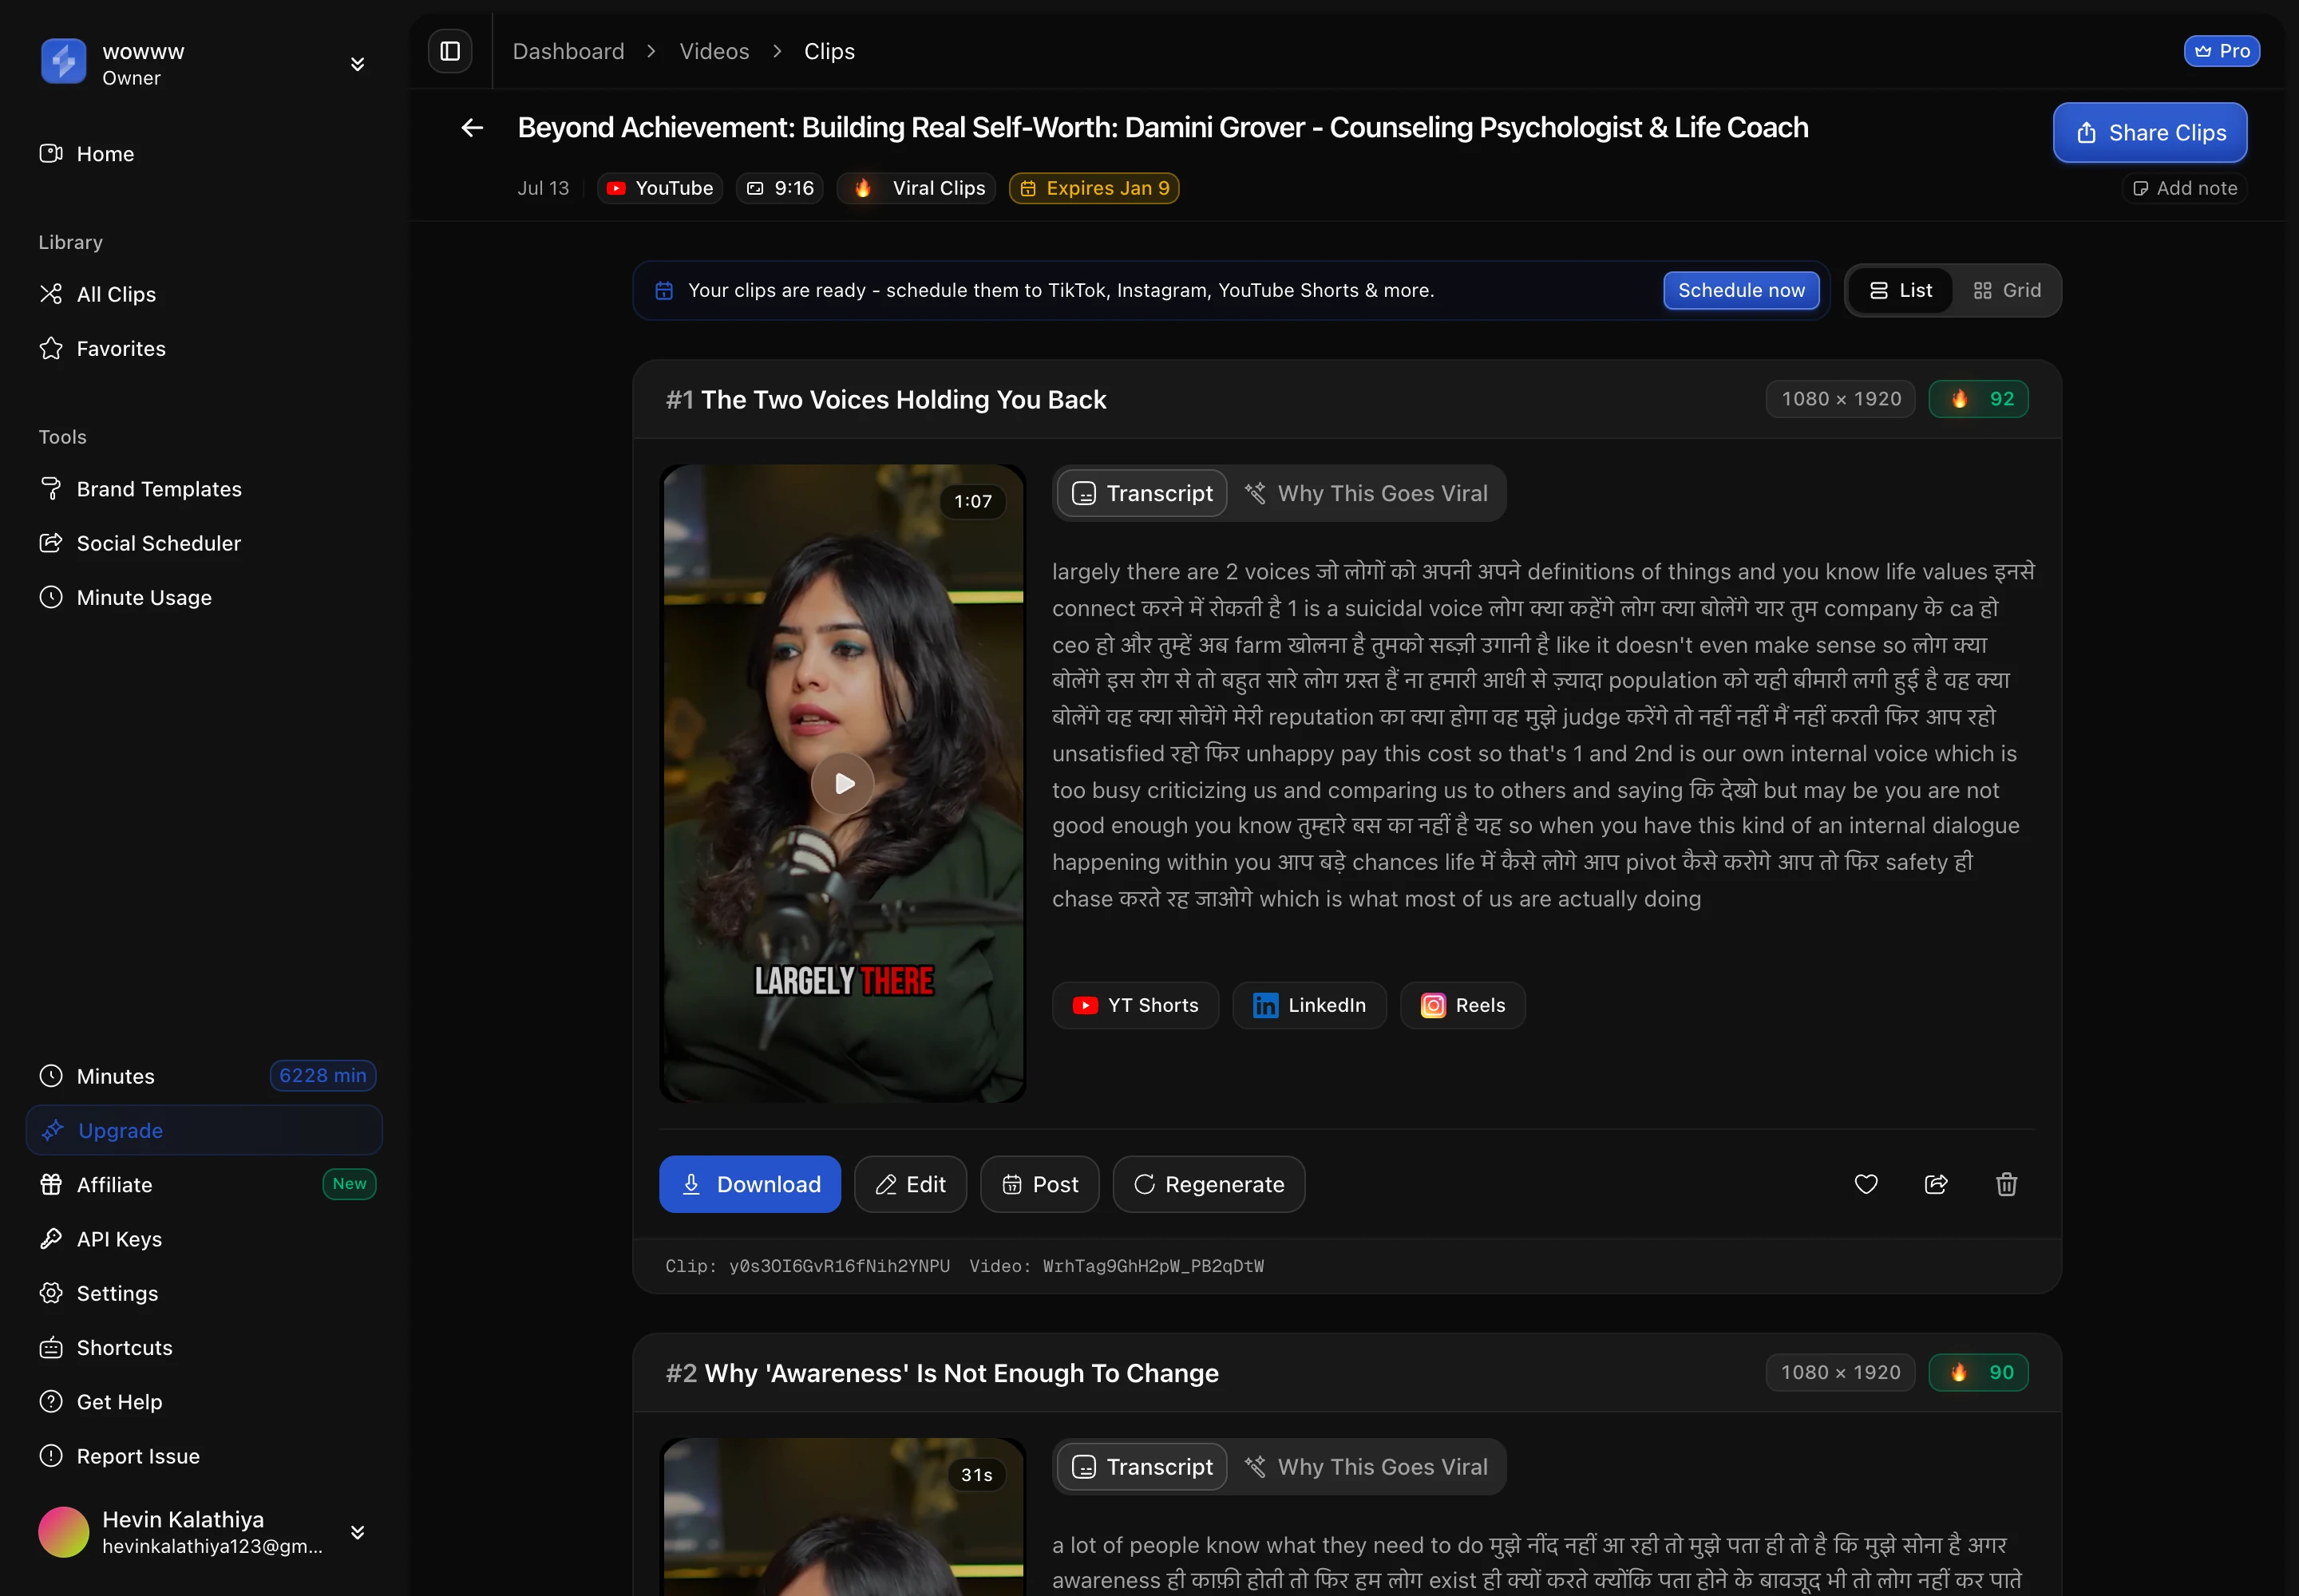Click the user avatar gradient circle
This screenshot has height=1596, width=2299.
63,1532
